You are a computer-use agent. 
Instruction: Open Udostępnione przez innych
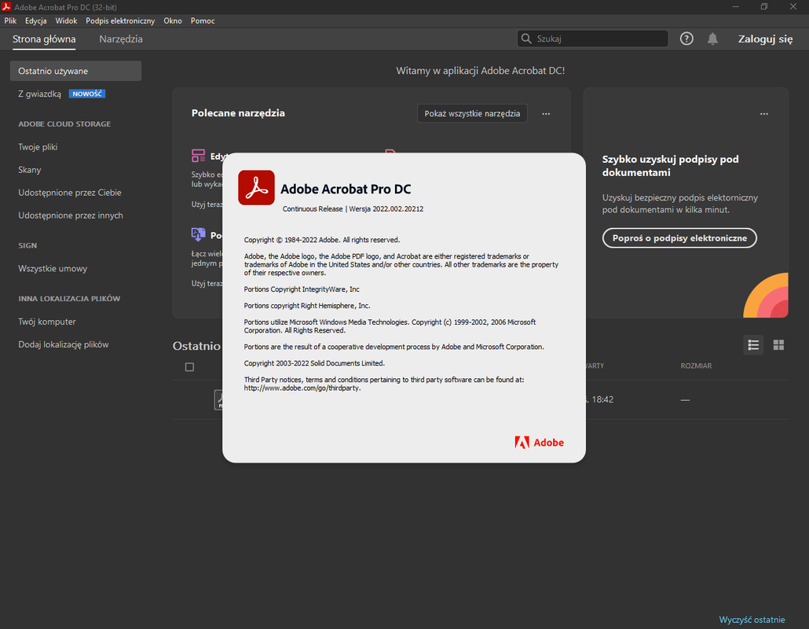(x=71, y=215)
